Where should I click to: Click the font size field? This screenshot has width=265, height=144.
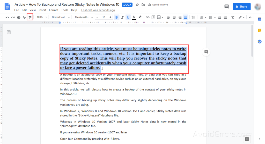click(104, 17)
